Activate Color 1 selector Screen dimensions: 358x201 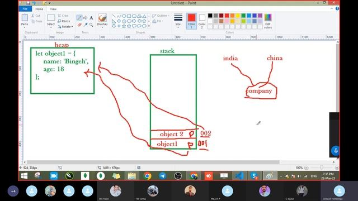191,21
